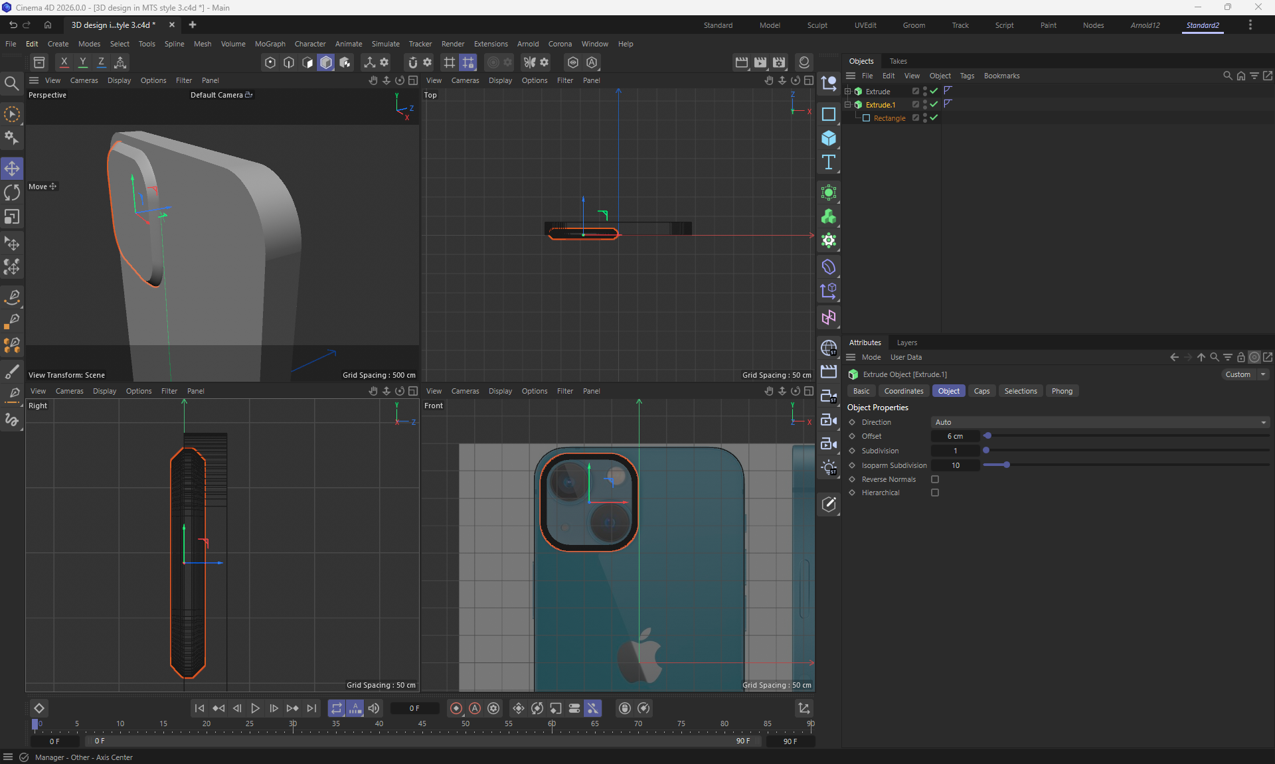Click the Record Active Objects button
The image size is (1275, 764).
click(456, 708)
